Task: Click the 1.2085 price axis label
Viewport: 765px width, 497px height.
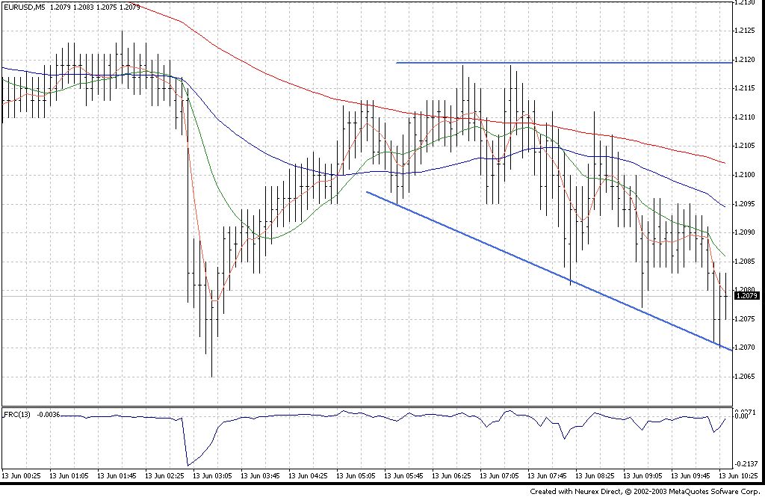Action: coord(746,261)
